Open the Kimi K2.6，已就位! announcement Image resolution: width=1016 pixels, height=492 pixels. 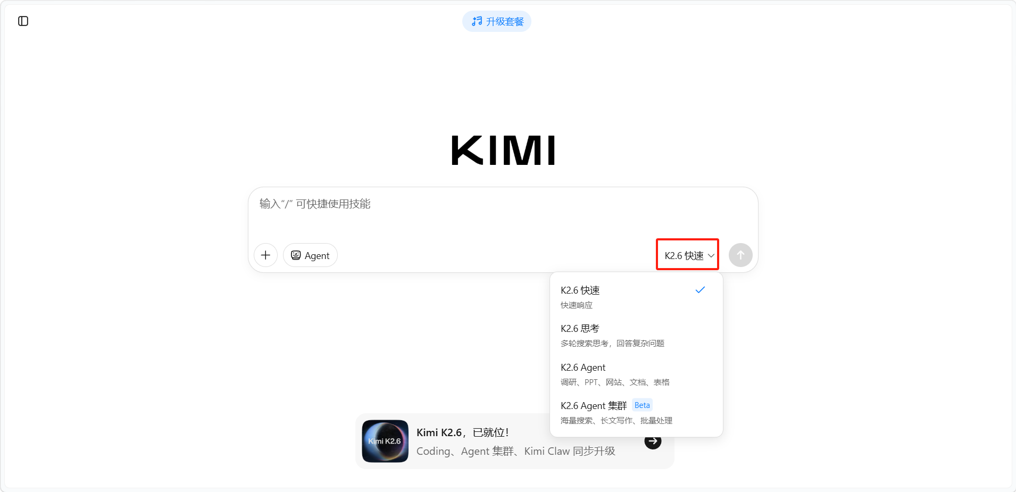463,432
